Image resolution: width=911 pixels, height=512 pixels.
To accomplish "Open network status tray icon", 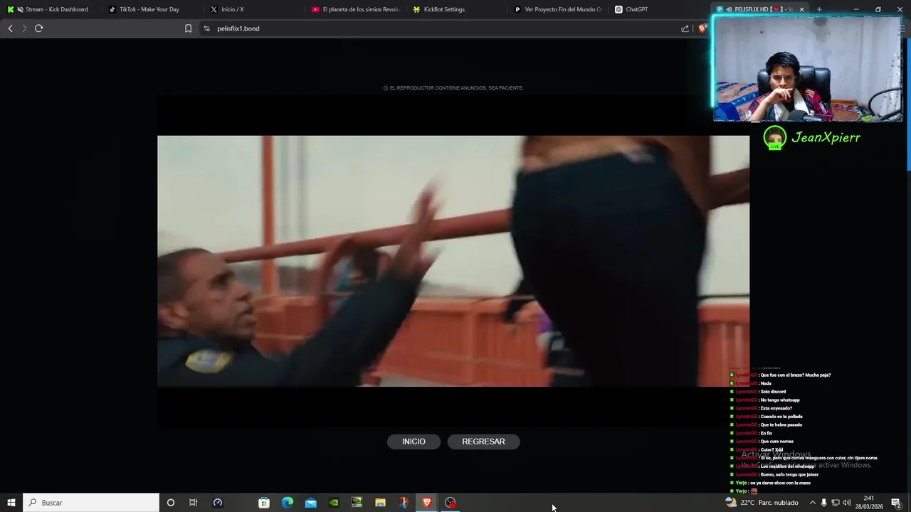I will 836,503.
